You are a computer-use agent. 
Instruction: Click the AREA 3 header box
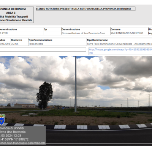pos(17,15)
